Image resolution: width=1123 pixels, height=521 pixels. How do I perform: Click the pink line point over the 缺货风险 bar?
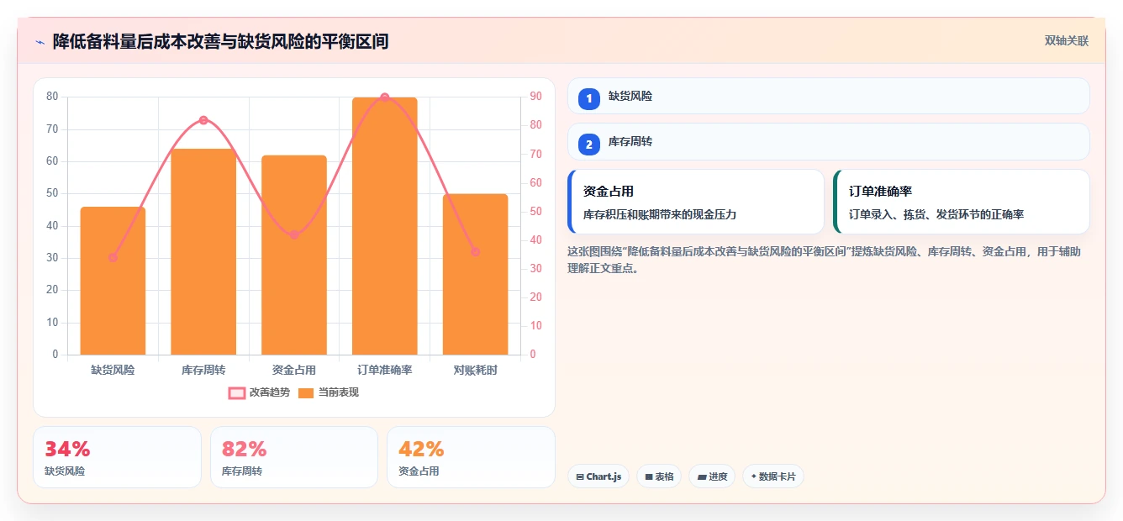click(x=113, y=257)
